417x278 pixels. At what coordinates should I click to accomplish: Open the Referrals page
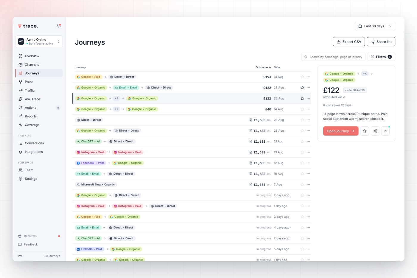[x=39, y=236]
